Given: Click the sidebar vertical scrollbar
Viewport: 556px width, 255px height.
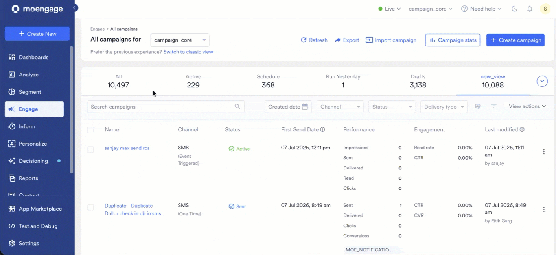Looking at the screenshot, I should 71,110.
